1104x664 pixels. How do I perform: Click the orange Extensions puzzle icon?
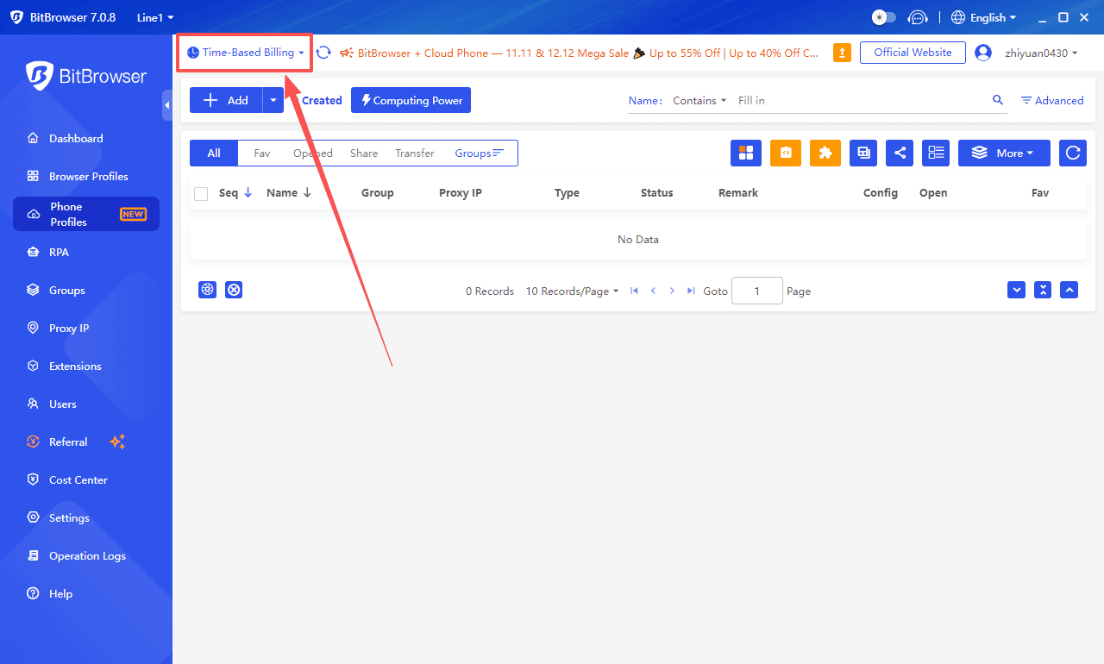pyautogui.click(x=825, y=153)
